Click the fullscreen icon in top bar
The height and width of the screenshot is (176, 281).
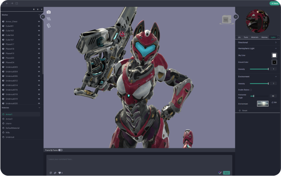point(16,3)
